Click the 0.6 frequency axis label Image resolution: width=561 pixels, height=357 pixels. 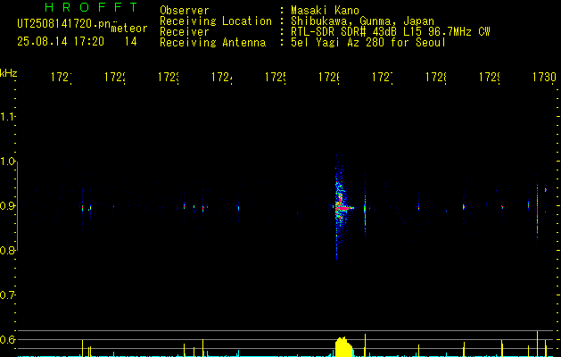coord(7,339)
